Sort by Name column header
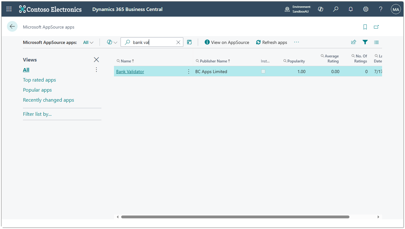 coord(126,61)
